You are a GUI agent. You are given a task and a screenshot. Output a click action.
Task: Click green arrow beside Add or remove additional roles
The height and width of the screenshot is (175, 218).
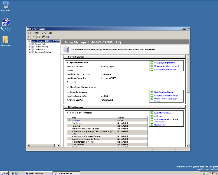[x=152, y=120]
